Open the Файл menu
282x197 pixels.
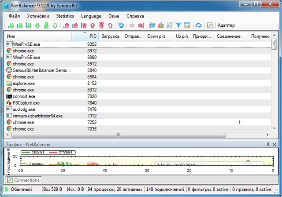pyautogui.click(x=14, y=16)
